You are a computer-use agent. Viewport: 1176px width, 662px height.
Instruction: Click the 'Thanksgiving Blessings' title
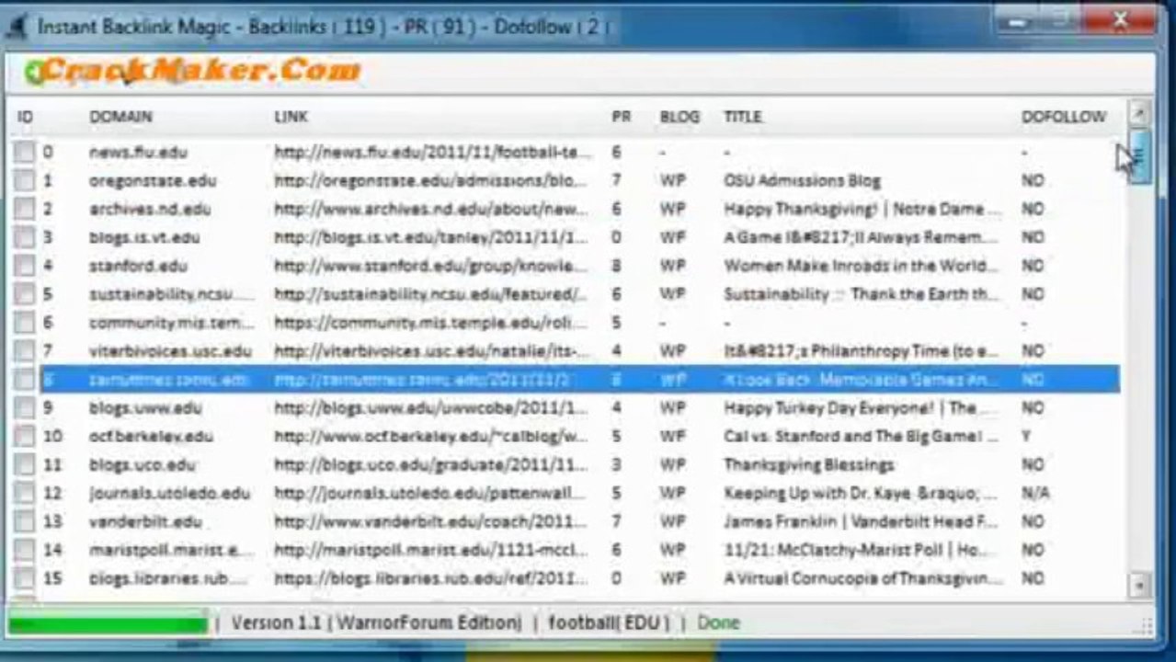[x=808, y=464]
